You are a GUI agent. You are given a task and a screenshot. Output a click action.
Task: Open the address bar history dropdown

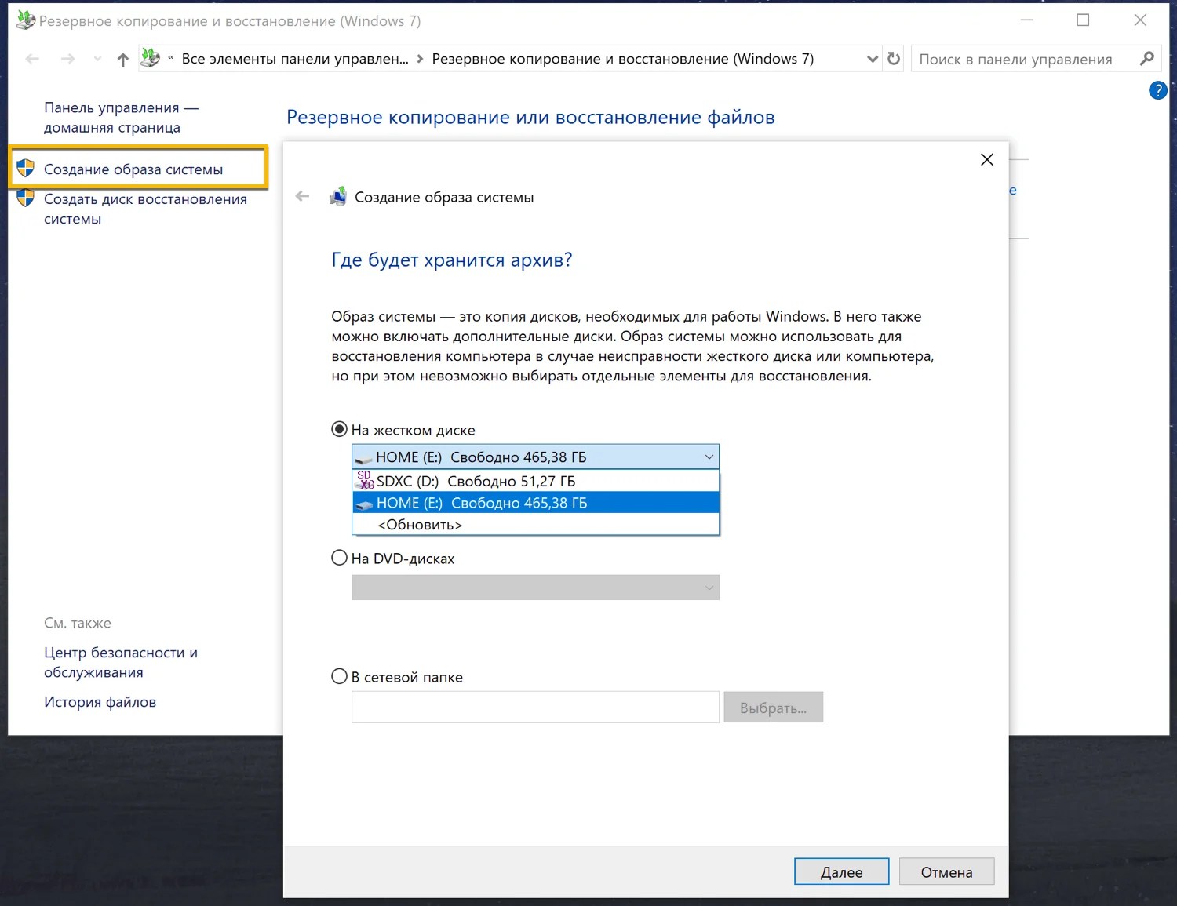pyautogui.click(x=872, y=59)
